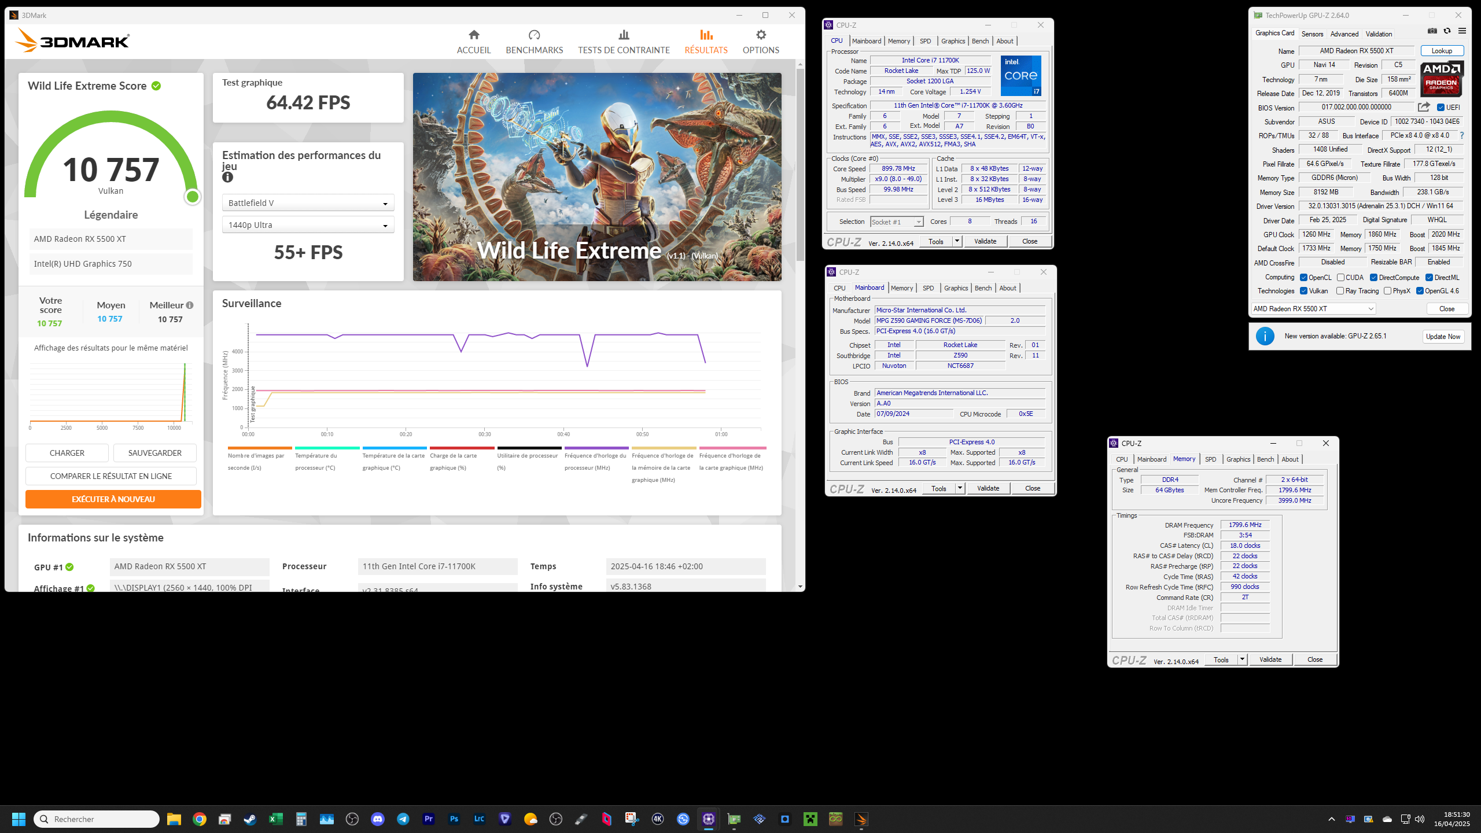
Task: Toggle the DirectCompute checkbox in GPU-Z
Action: pos(1373,278)
